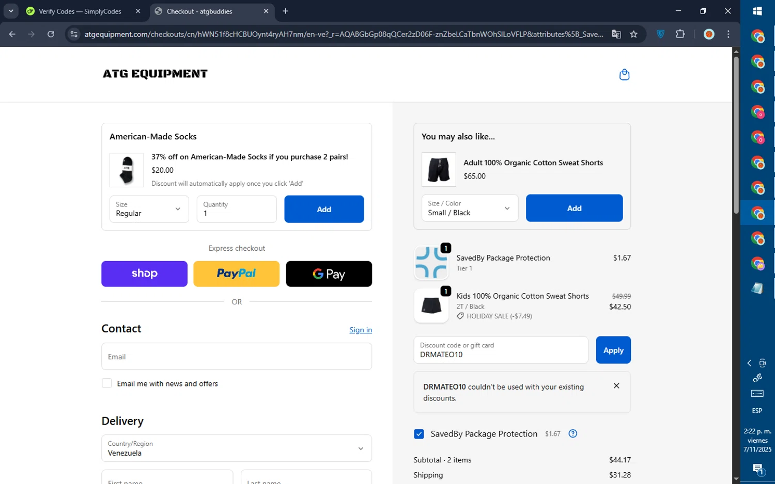Screen dimensions: 775x484
Task: Switch to Checkout - atgbuddies tab
Action: [212, 11]
